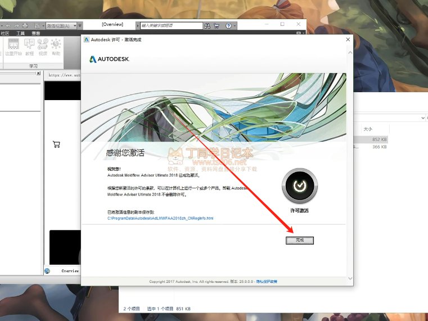Open the 社区 ribbon tab
The image size is (428, 321).
[5, 33]
